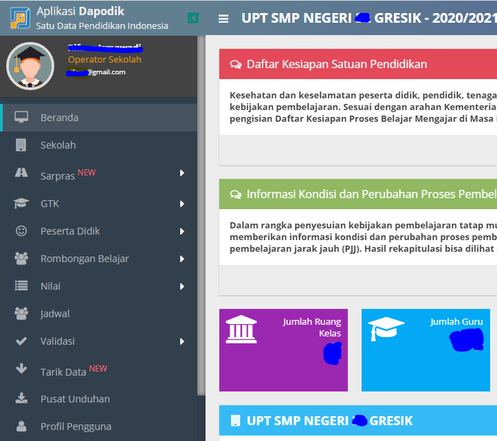This screenshot has width=497, height=441.
Task: Click graduation cap icon on Jumlah Guru
Action: click(x=386, y=329)
